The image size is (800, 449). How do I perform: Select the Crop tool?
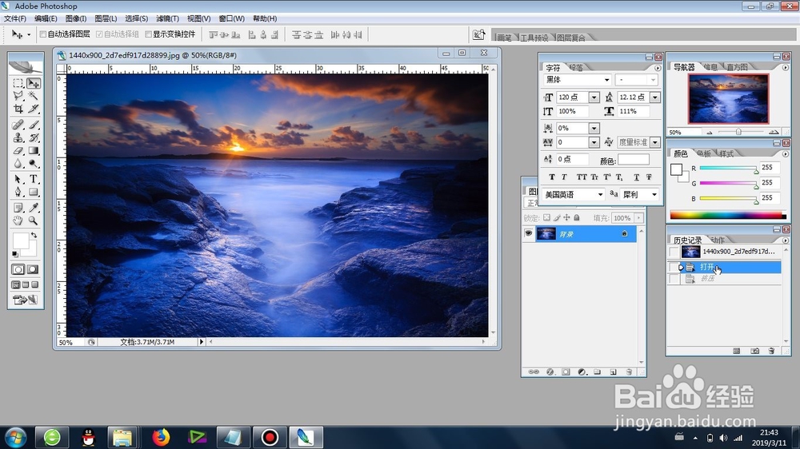tap(18, 109)
